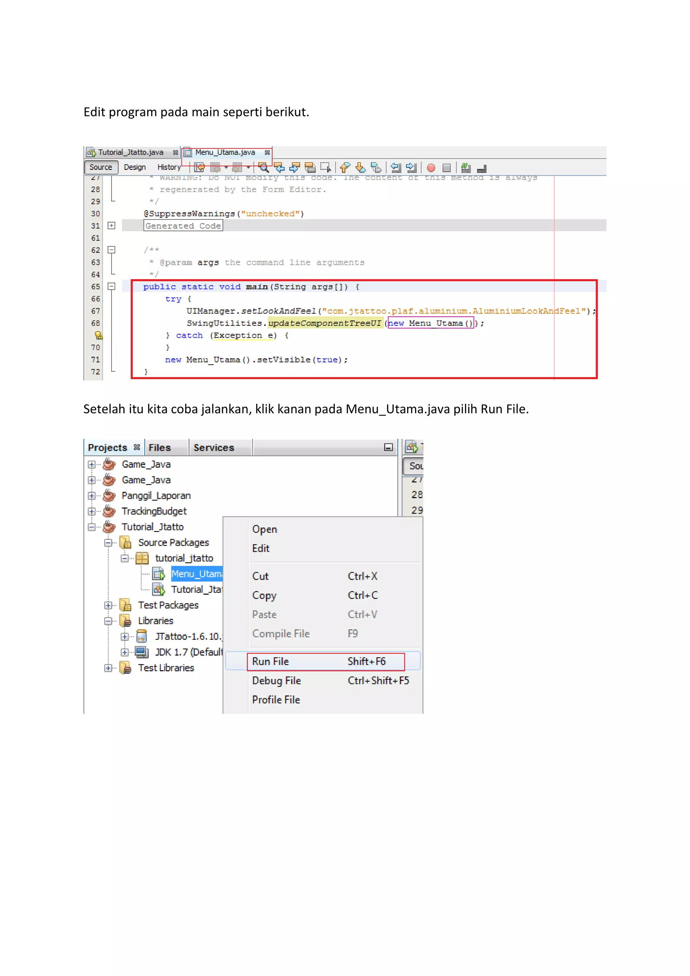Click the Forward navigation icon in editor toolbar
This screenshot has width=690, height=976.
(238, 167)
